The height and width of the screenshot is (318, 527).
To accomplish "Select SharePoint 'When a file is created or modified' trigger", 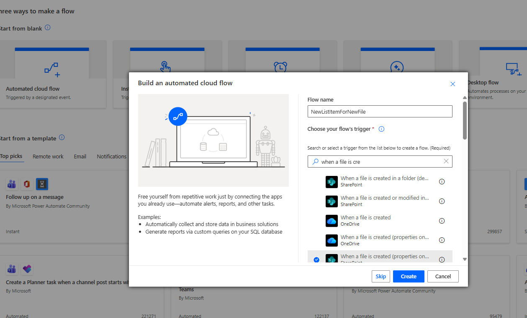I will (384, 201).
